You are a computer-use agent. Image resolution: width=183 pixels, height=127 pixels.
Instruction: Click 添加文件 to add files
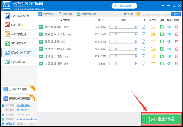click(x=46, y=14)
